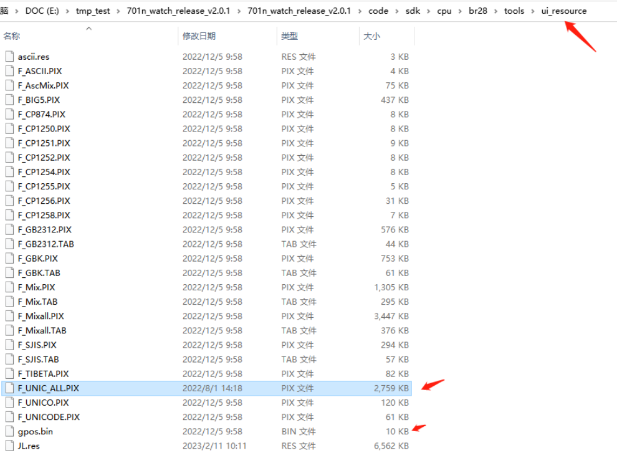Image resolution: width=617 pixels, height=453 pixels.
Task: Expand the chevron after tools in path
Action: pos(533,11)
